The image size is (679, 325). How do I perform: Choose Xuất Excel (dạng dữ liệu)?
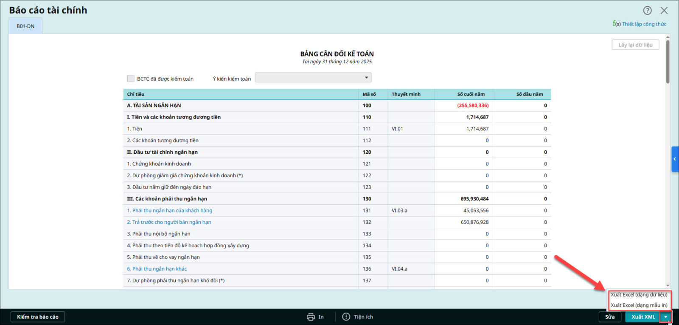(639, 295)
